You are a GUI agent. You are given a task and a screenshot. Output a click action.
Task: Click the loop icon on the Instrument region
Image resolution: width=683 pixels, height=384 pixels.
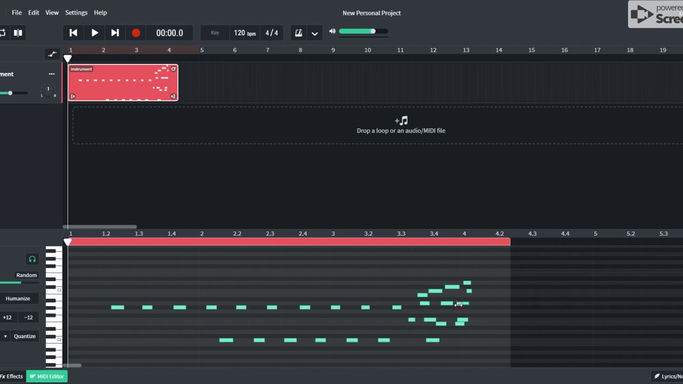pyautogui.click(x=173, y=69)
